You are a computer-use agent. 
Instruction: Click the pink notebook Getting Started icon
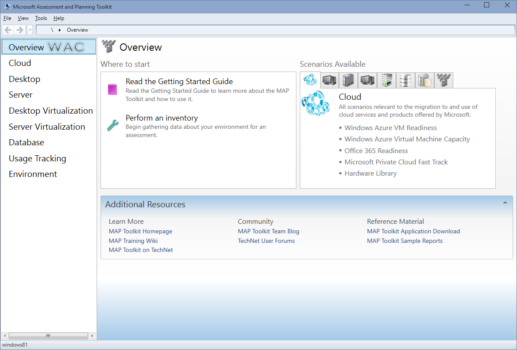(112, 89)
